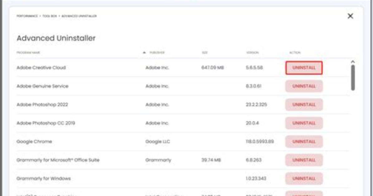
Task: Click version 20.0.4 cell
Action: (x=252, y=123)
